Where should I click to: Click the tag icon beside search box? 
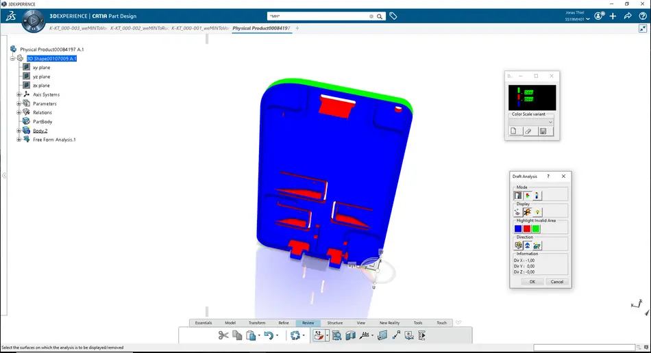pyautogui.click(x=393, y=16)
